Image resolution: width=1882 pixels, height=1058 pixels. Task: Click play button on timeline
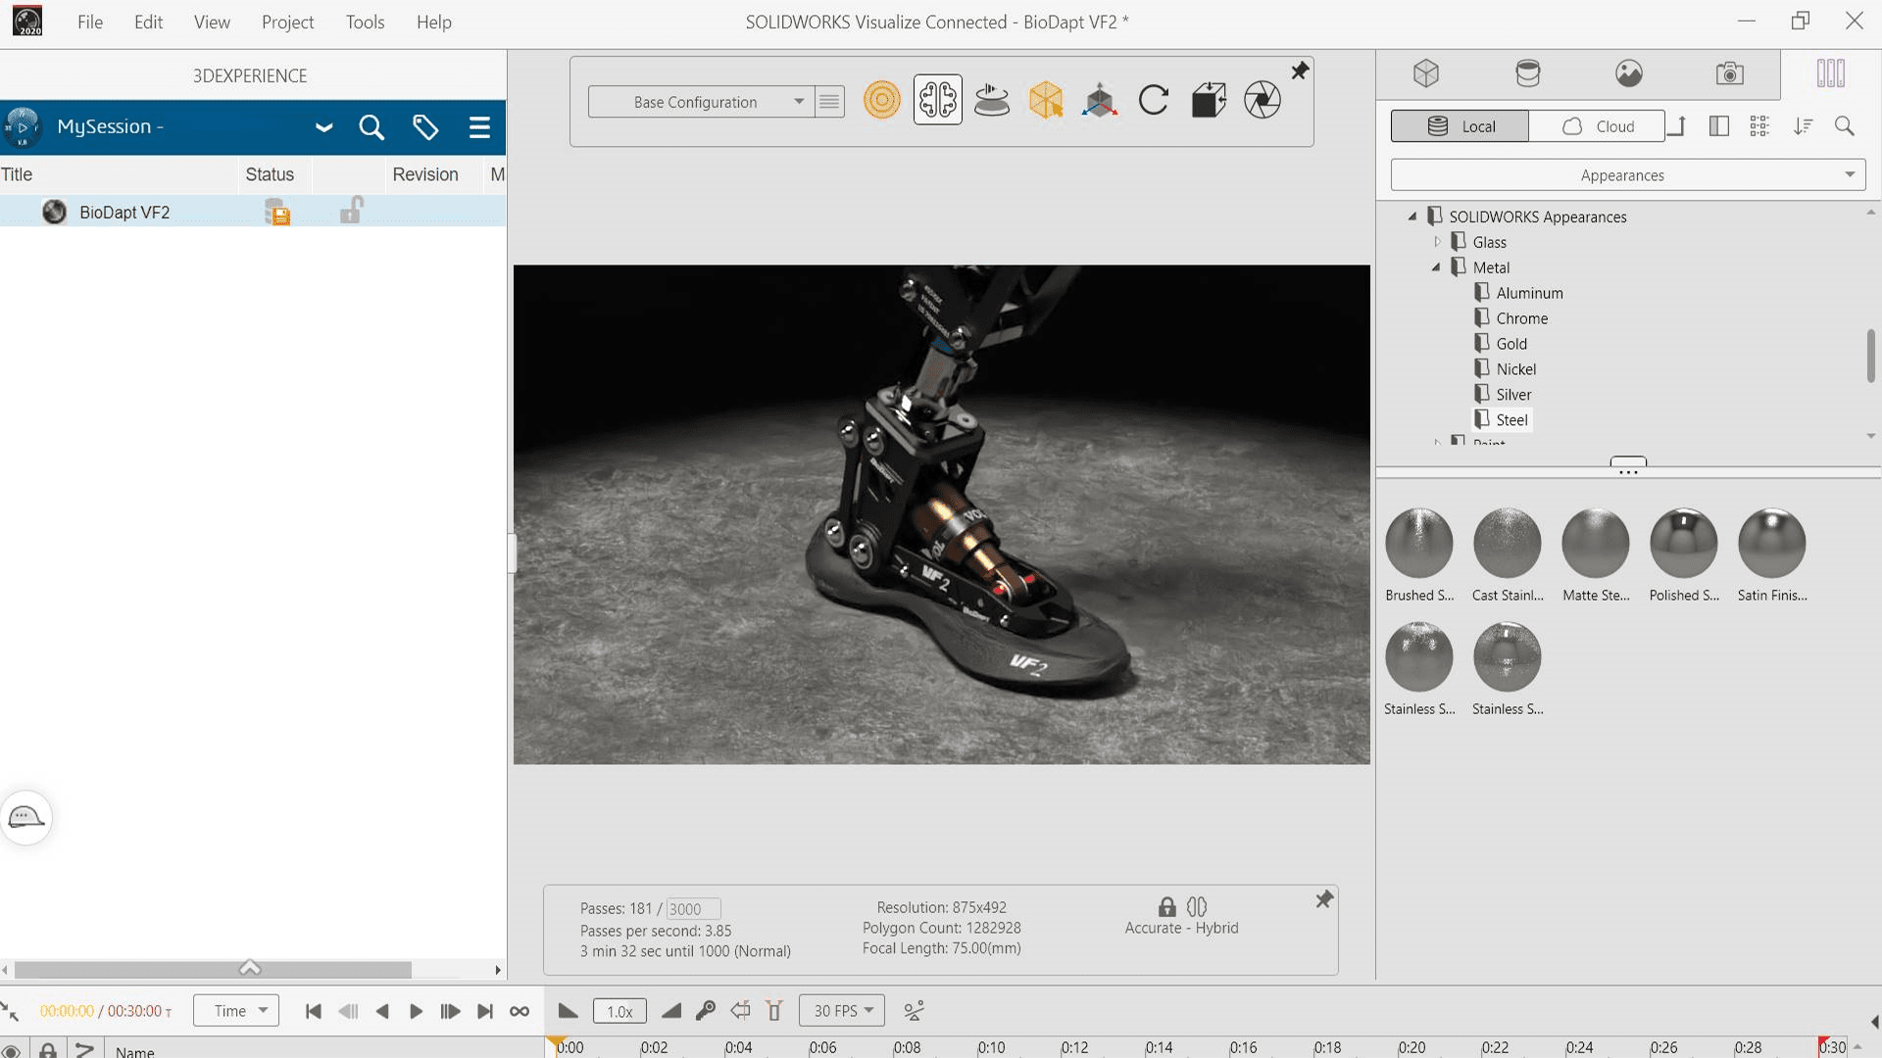[x=415, y=1010]
